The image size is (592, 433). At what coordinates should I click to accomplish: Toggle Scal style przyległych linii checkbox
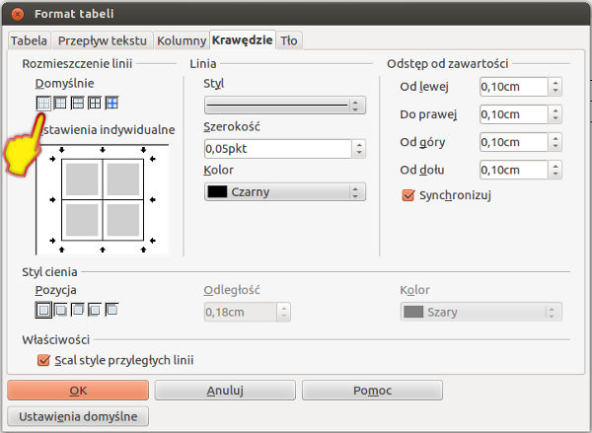pyautogui.click(x=43, y=360)
